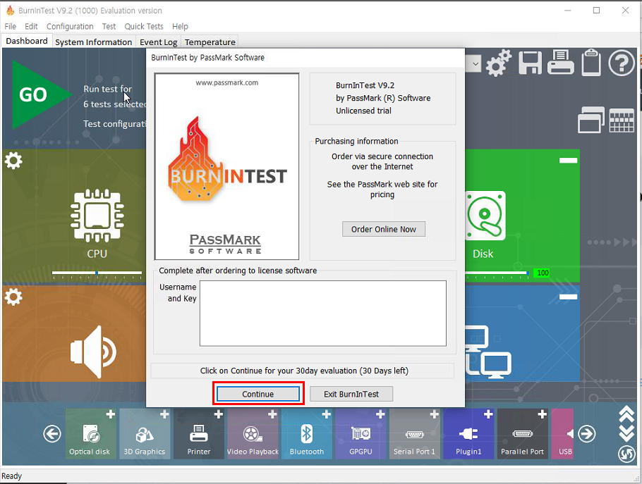Click the Network computers test tile
Viewport: 642px width, 484px height.
pos(488,352)
